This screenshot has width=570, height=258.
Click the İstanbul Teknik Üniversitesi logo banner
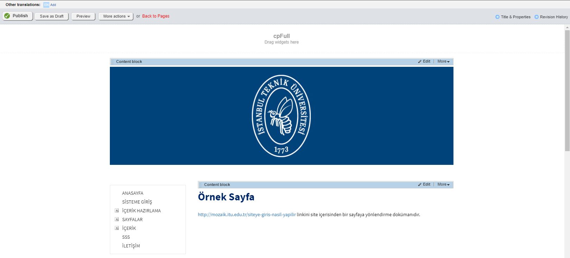click(282, 116)
